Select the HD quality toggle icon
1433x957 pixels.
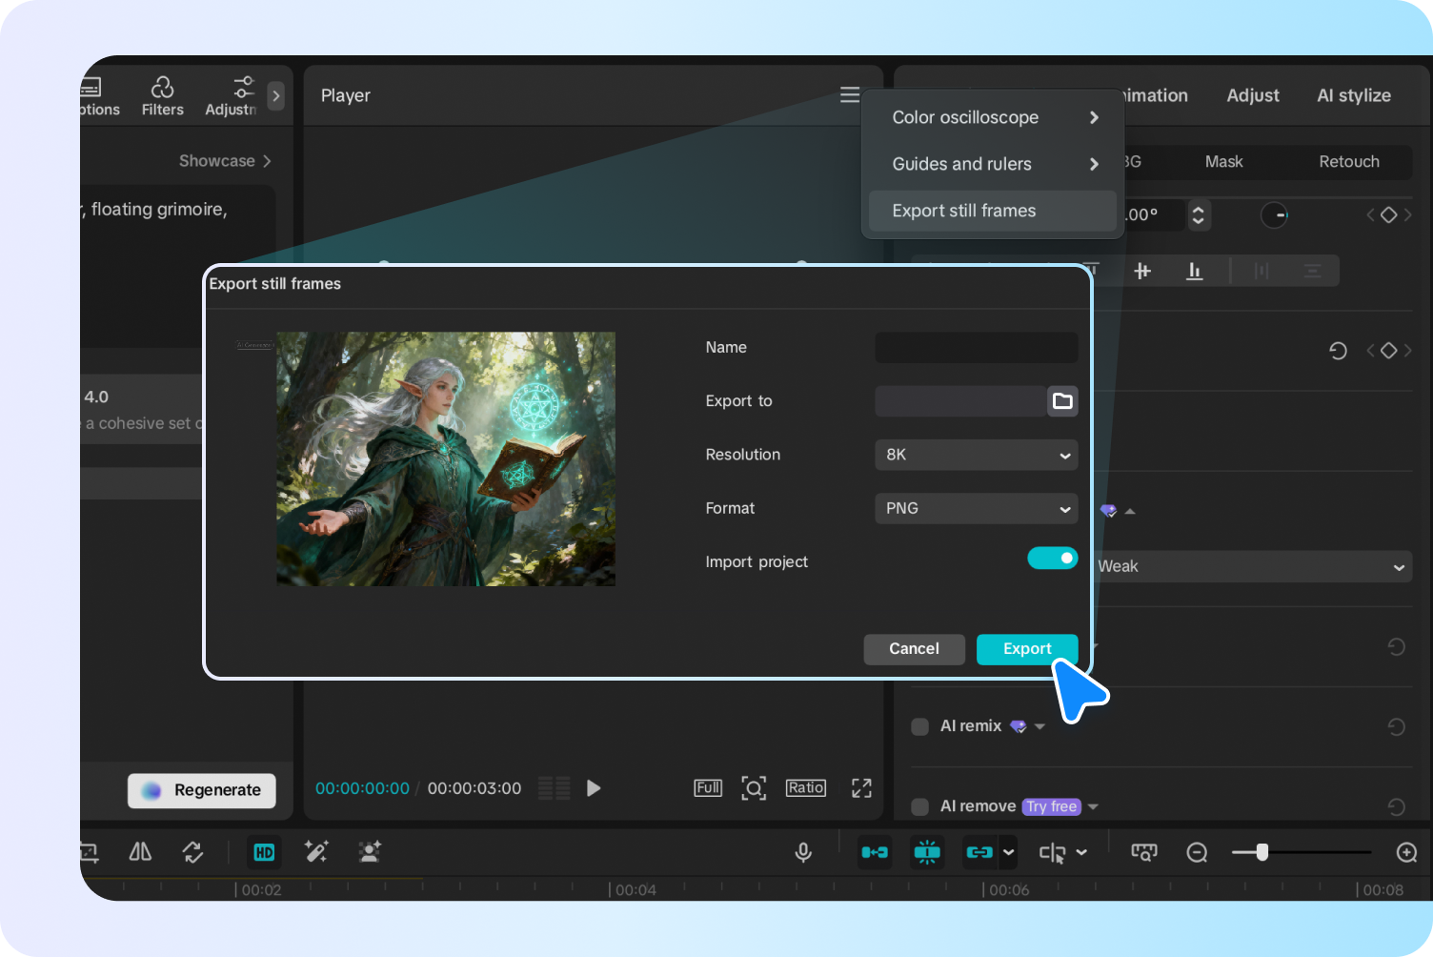(264, 852)
